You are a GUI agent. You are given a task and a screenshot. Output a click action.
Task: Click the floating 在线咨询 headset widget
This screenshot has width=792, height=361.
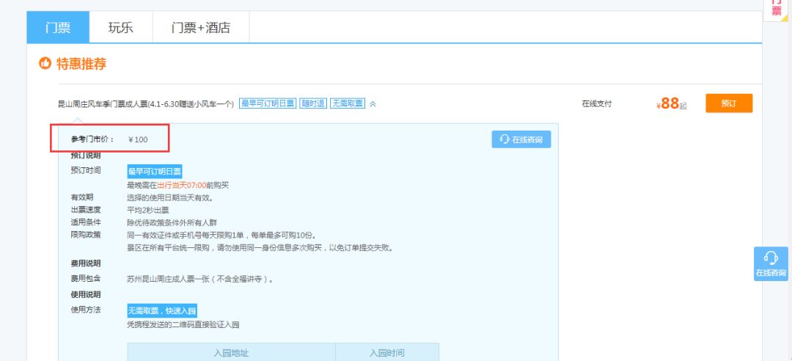[771, 263]
